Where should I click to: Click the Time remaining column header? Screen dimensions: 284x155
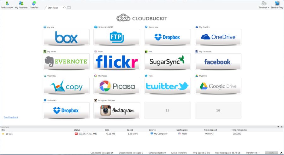(x=239, y=130)
